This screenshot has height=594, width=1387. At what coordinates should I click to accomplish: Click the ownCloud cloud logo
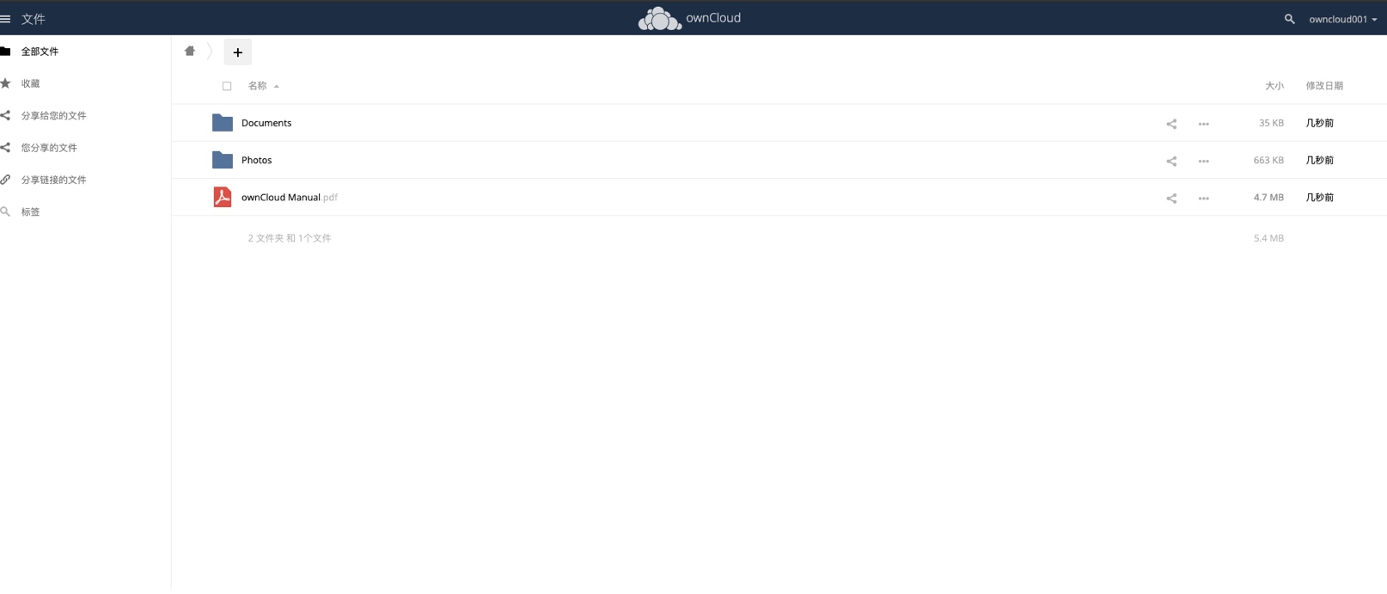point(660,18)
